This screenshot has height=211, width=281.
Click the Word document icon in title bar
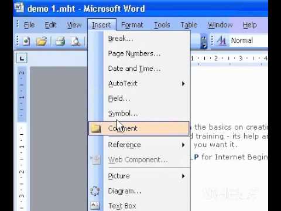(19, 8)
